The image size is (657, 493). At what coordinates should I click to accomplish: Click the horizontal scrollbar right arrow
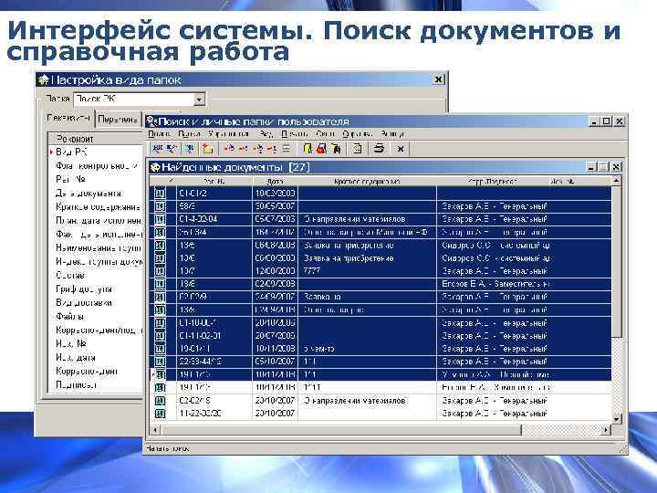pyautogui.click(x=606, y=430)
